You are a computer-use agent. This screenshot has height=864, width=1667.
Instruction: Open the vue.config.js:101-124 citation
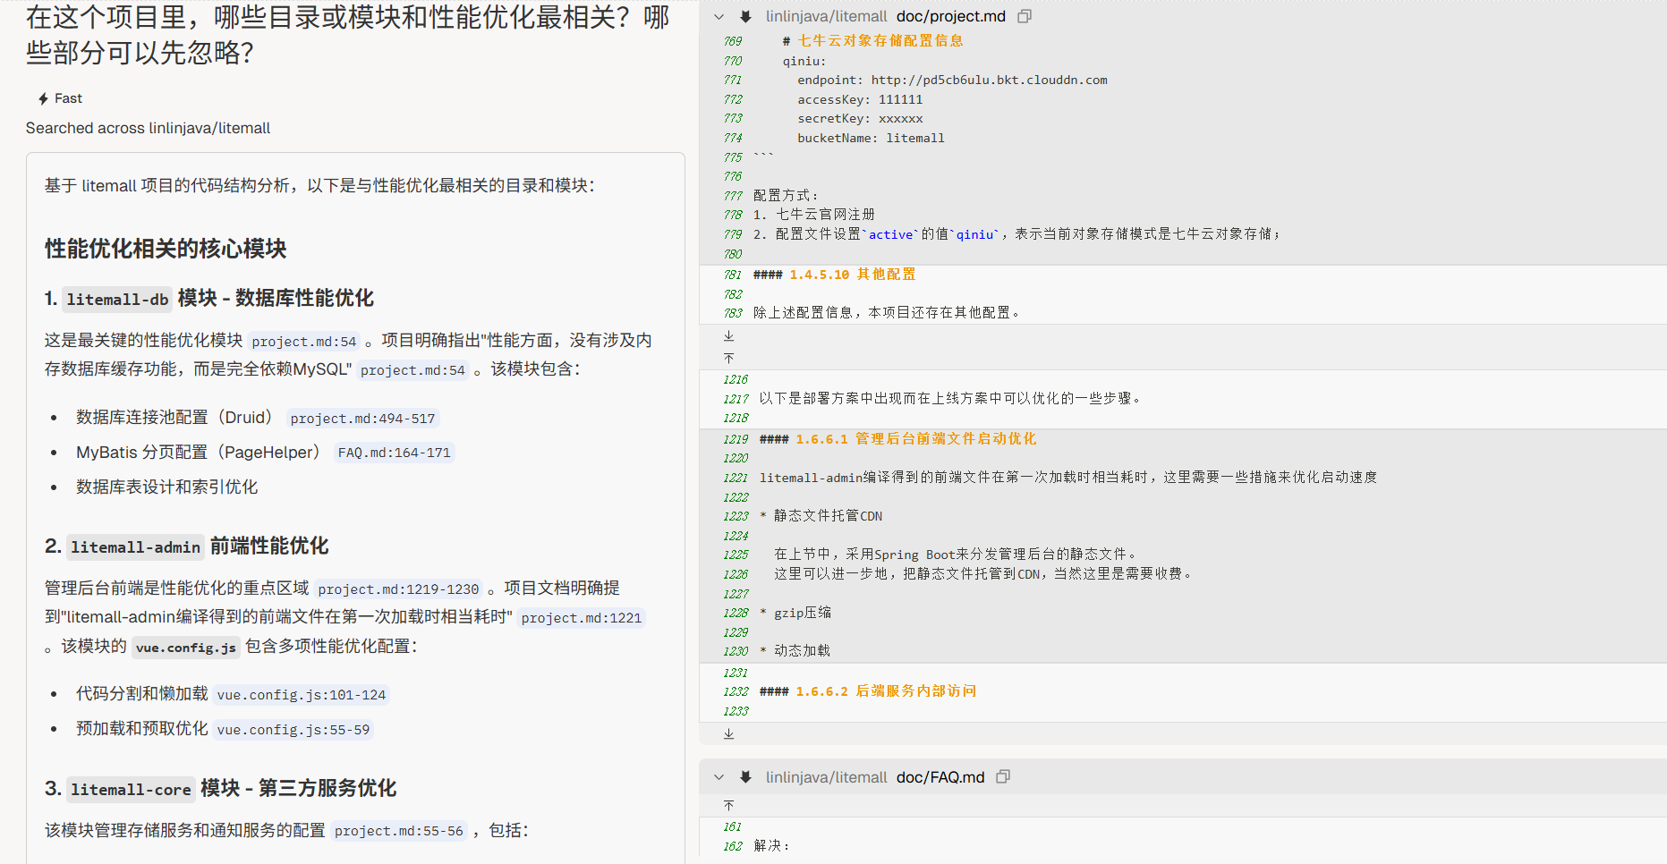pyautogui.click(x=301, y=695)
